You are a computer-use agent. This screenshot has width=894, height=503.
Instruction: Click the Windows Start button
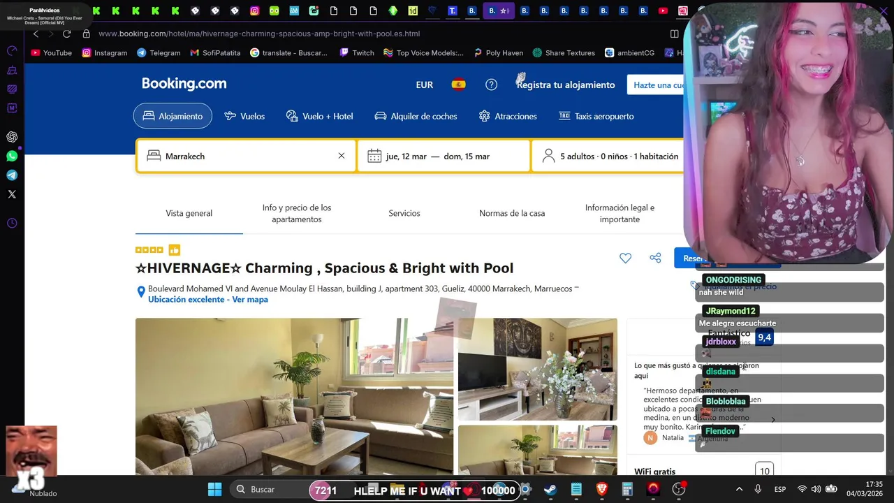[x=214, y=490]
